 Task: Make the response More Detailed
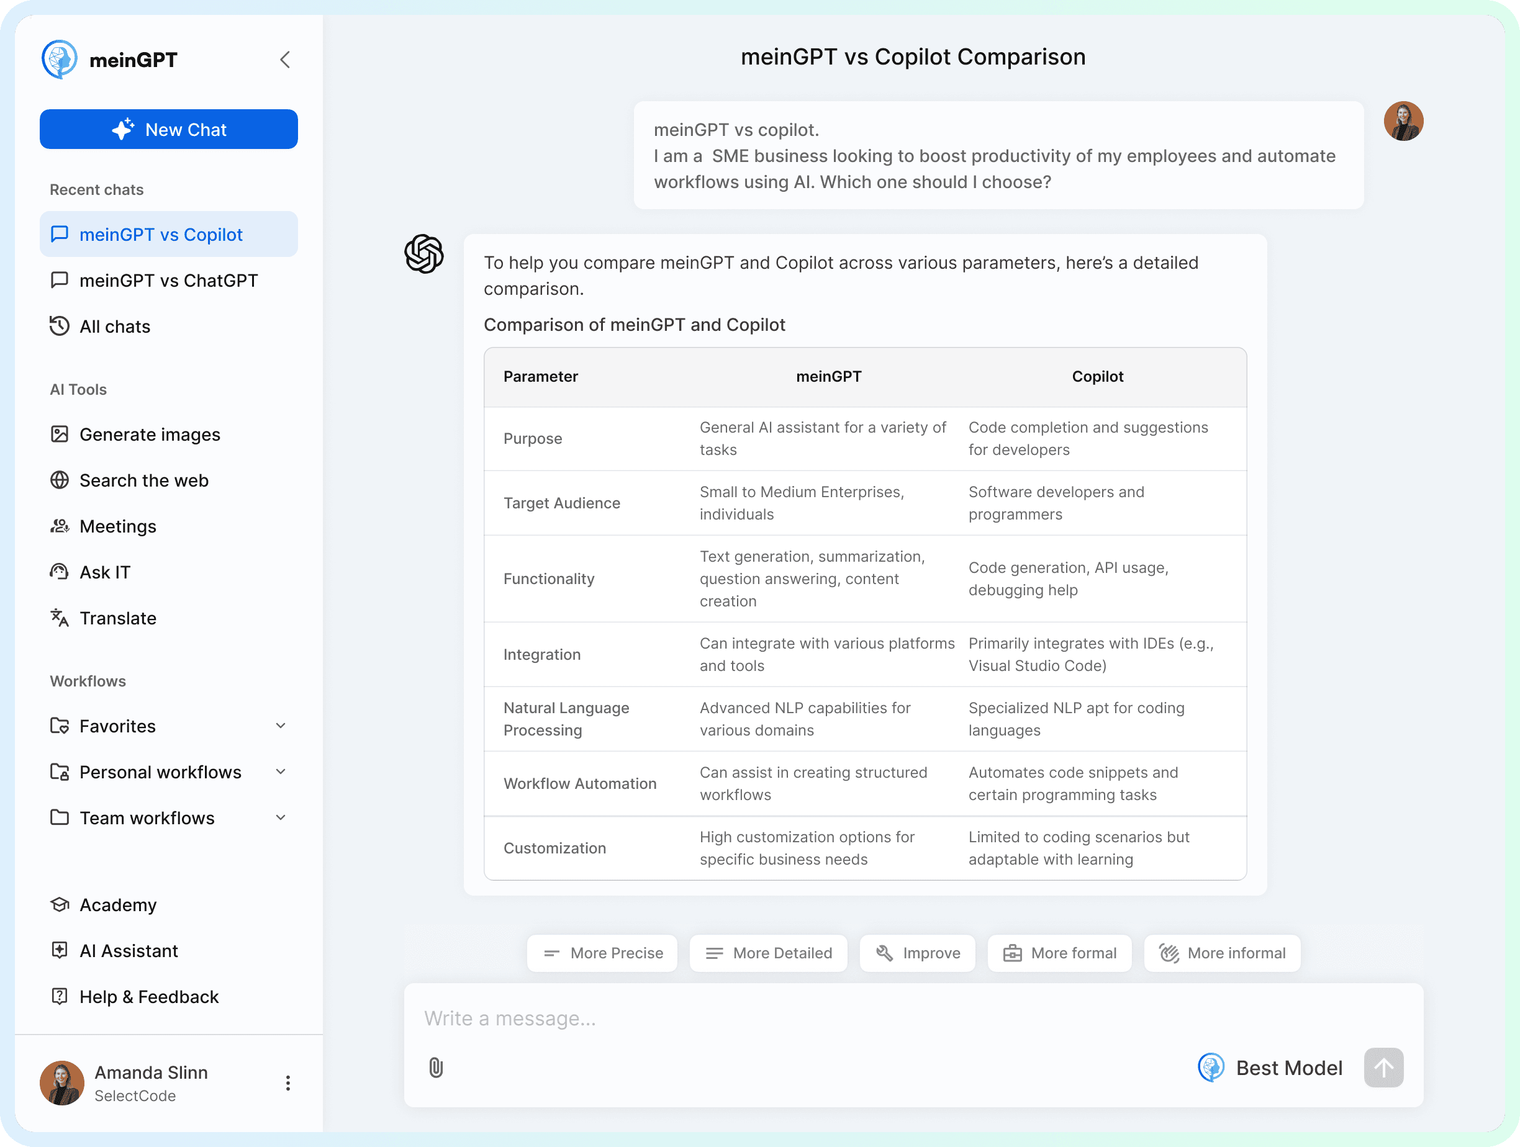point(768,953)
